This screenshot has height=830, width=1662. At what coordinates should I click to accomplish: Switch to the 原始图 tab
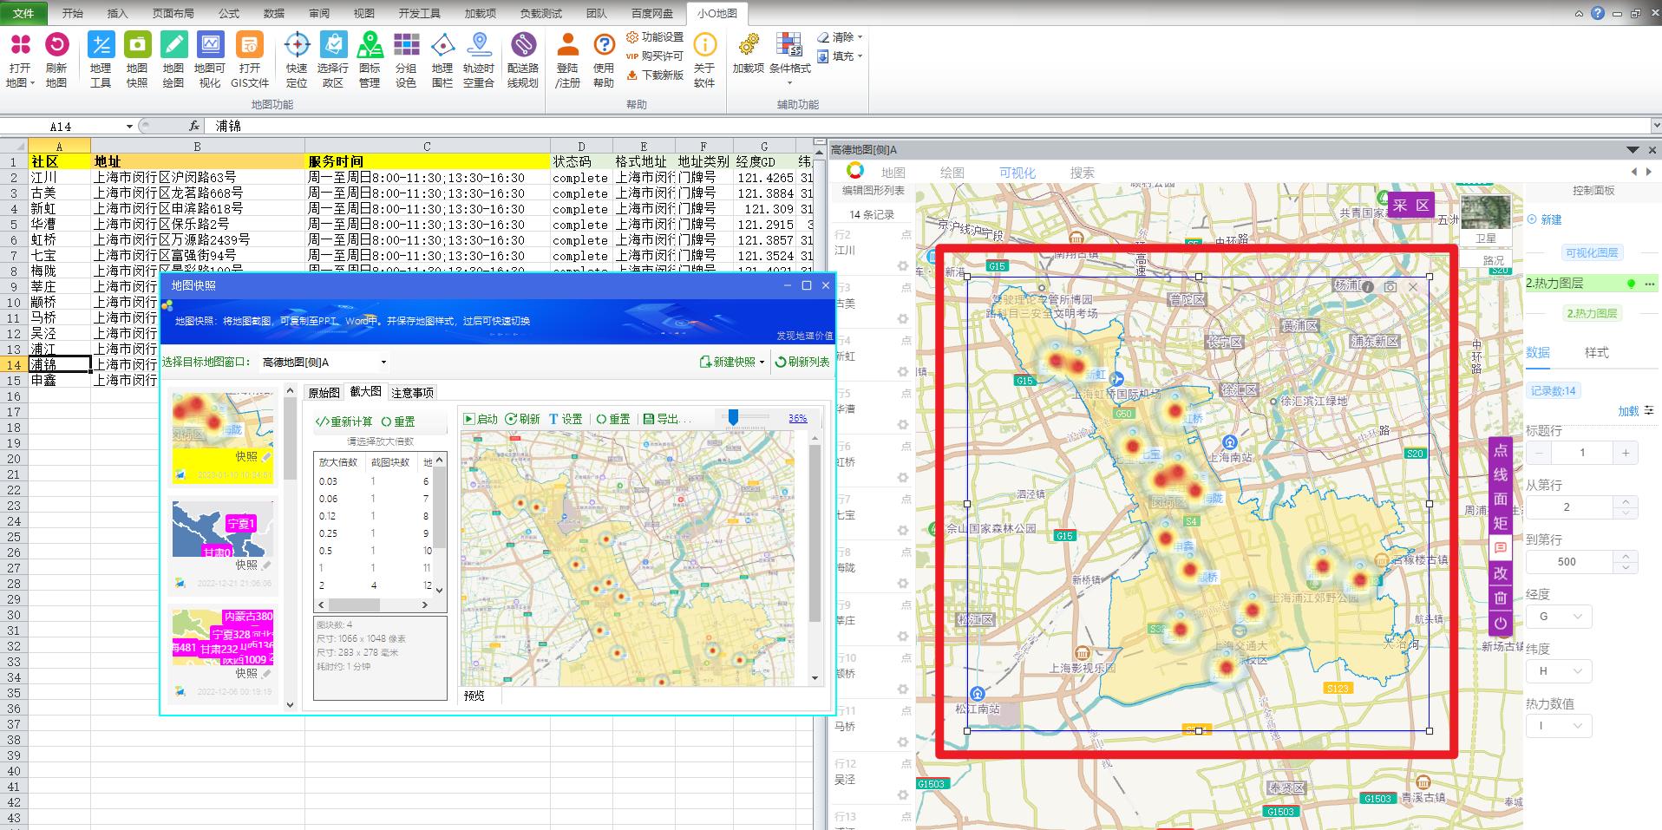324,393
